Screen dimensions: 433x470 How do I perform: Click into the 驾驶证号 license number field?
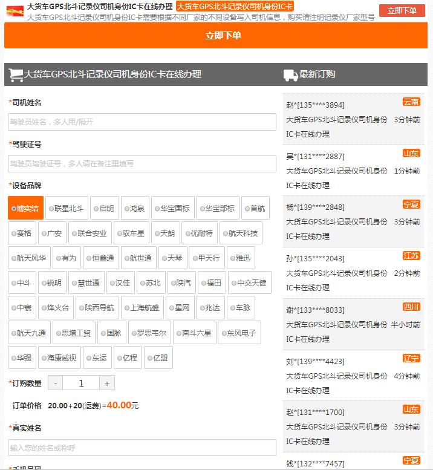(x=142, y=163)
